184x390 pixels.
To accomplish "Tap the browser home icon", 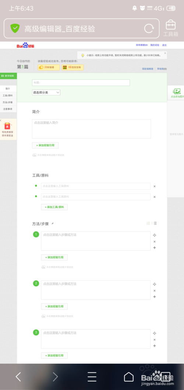I will click(x=129, y=377).
